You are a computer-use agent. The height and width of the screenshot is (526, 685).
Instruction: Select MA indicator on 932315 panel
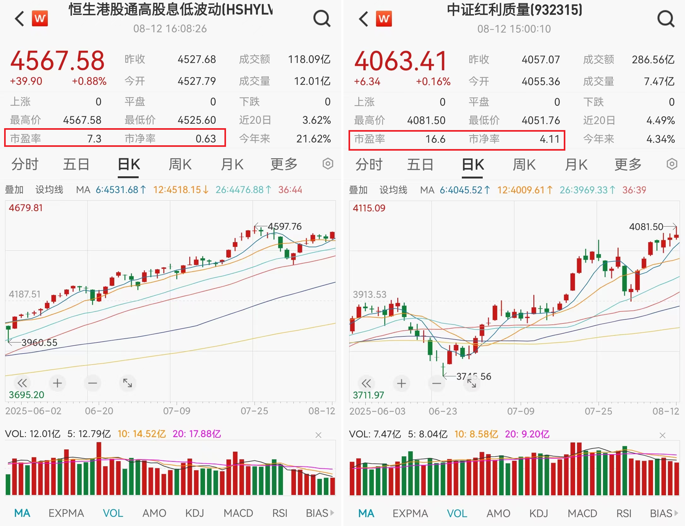(x=366, y=513)
